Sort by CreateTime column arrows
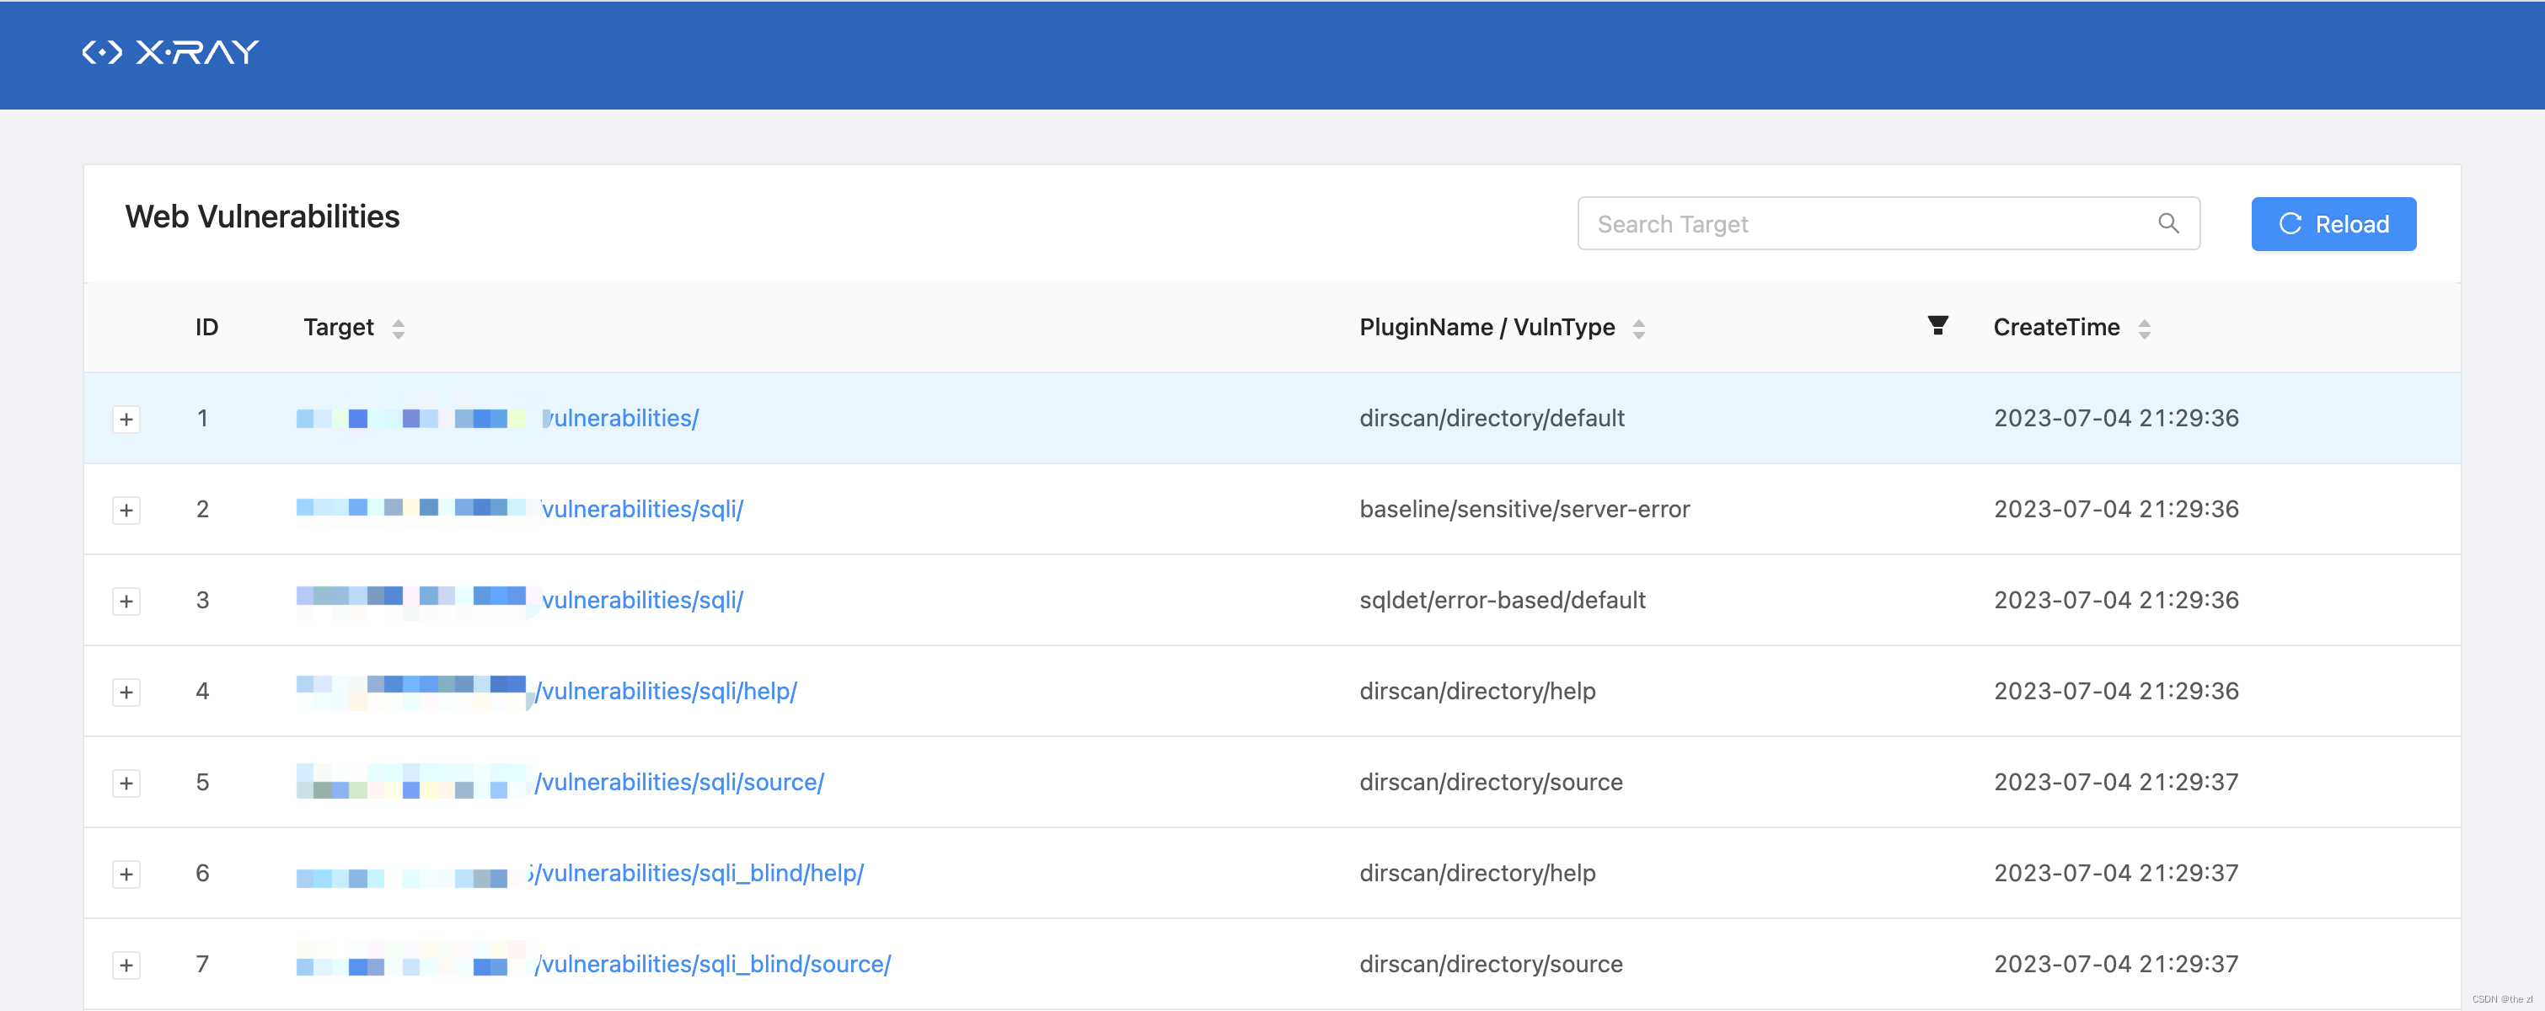 [2144, 328]
